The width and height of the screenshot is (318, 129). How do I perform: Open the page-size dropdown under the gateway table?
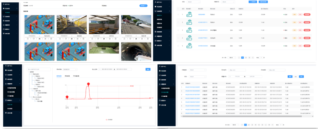[x=232, y=58]
